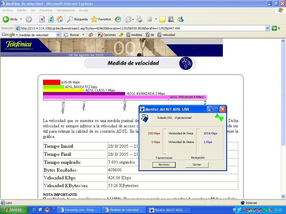The image size is (286, 214).
Task: Expand the quick launch chevron
Action: (x=54, y=208)
